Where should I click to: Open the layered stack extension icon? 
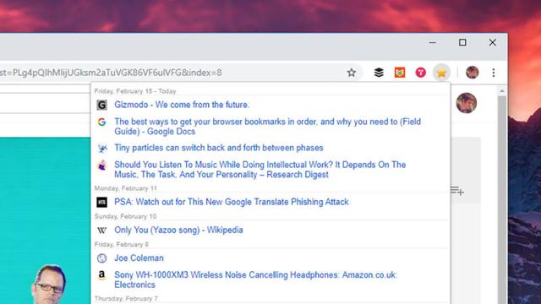pyautogui.click(x=379, y=73)
